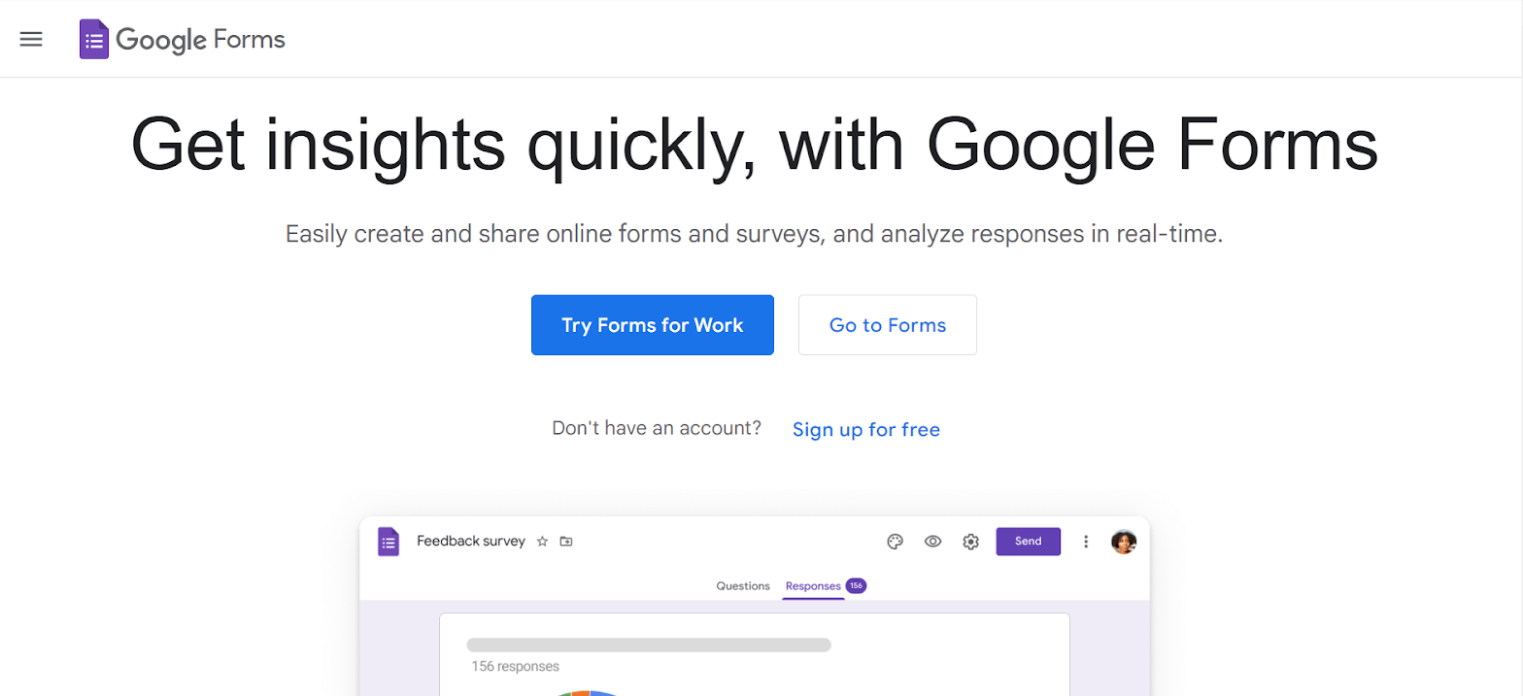Click the Forms document icon beside Feedback survey

pos(389,542)
